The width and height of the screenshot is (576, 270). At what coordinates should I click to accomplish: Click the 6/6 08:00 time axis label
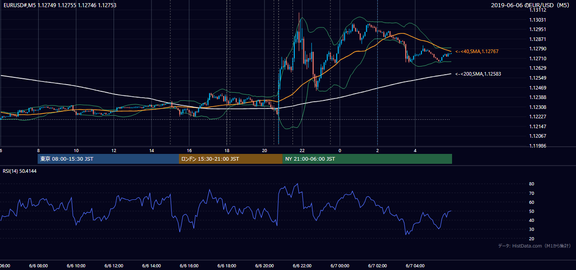38,266
